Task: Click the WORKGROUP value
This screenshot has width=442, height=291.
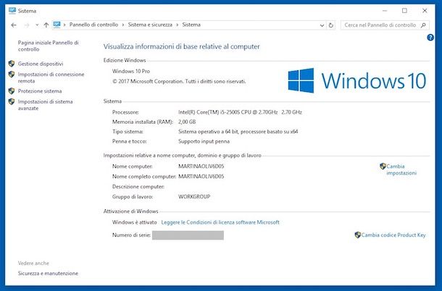Action: coord(194,197)
